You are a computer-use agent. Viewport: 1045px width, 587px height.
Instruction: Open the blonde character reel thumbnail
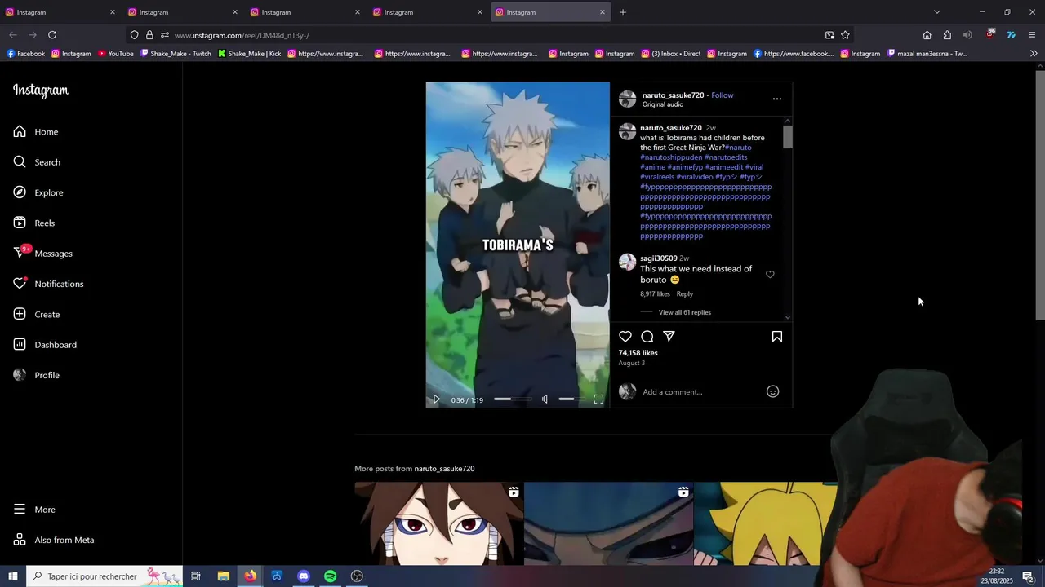766,523
